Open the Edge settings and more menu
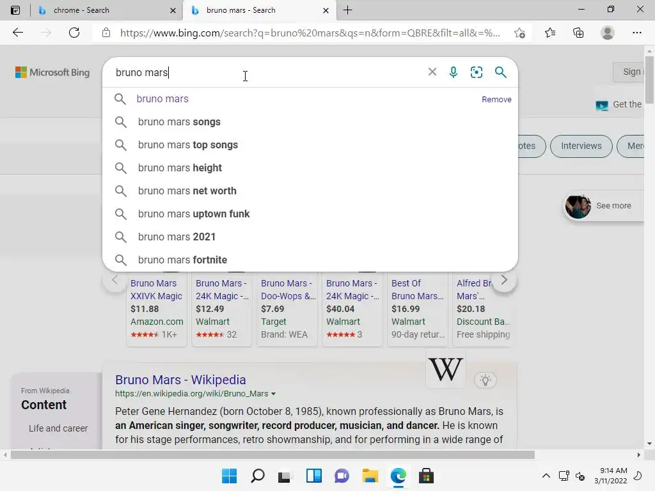 click(x=636, y=33)
